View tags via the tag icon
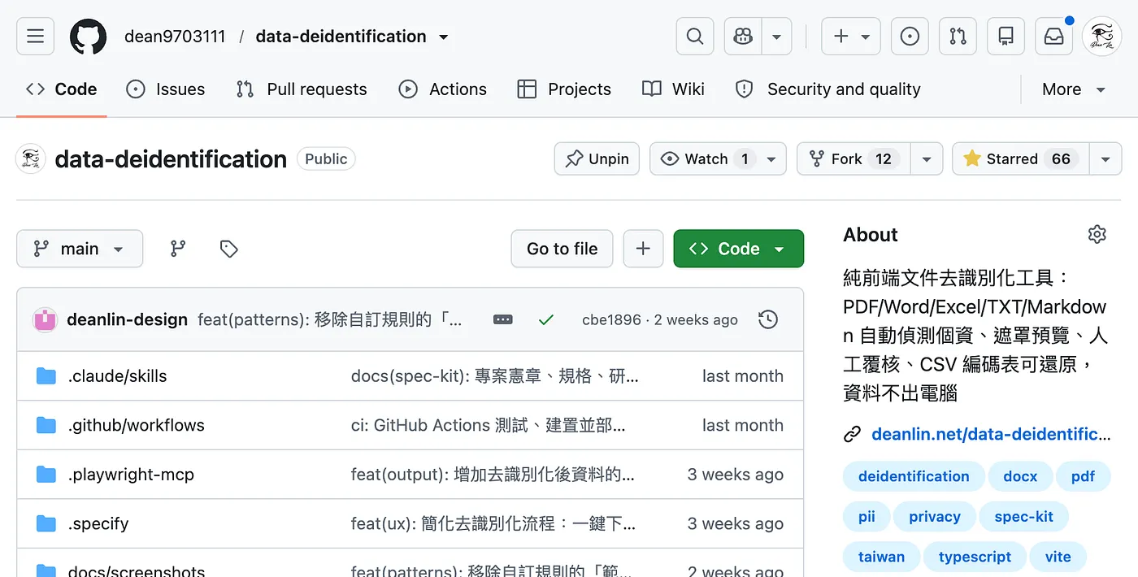The height and width of the screenshot is (577, 1138). coord(229,249)
